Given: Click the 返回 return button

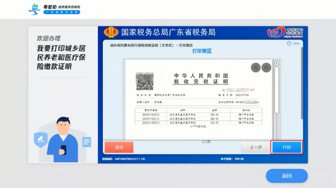Looking at the screenshot, I should pyautogui.click(x=287, y=176).
